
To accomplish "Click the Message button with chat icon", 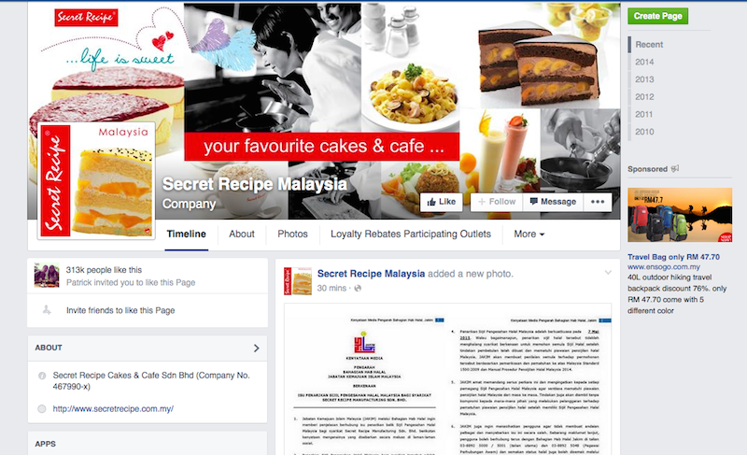I will click(553, 202).
